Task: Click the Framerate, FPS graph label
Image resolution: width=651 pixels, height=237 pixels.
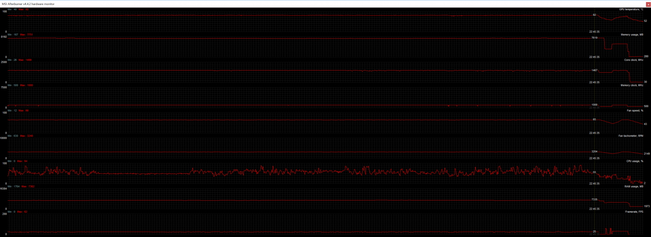Action: (x=634, y=212)
